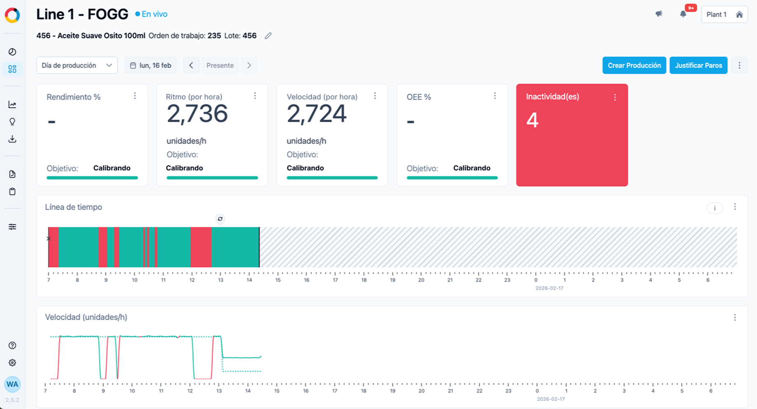Click the hatched future area of the timeline
Screen dimensions: 757x409
(498, 247)
